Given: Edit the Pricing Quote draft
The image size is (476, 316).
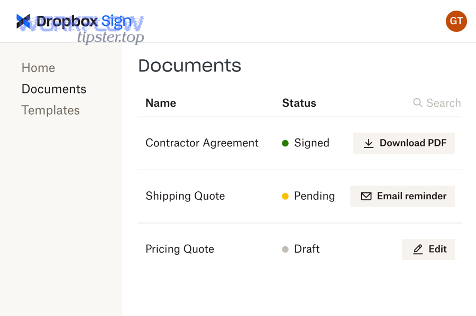Looking at the screenshot, I should click(x=428, y=249).
